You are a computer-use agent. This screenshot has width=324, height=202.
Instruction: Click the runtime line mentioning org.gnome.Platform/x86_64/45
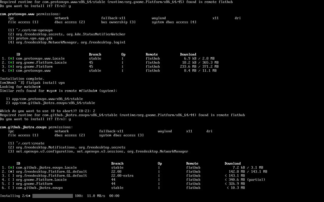pyautogui.click(x=116, y=2)
